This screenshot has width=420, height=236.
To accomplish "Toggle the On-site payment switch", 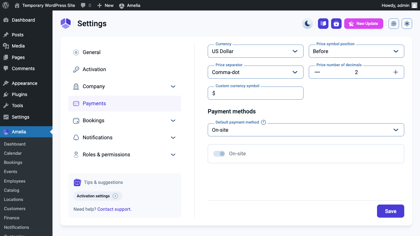I will (x=219, y=154).
